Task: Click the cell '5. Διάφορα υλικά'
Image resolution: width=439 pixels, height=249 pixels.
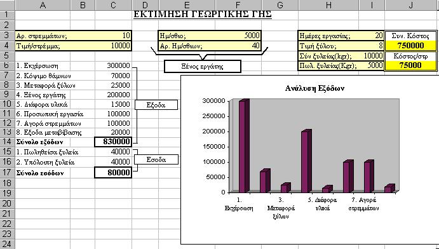Action: [x=42, y=105]
